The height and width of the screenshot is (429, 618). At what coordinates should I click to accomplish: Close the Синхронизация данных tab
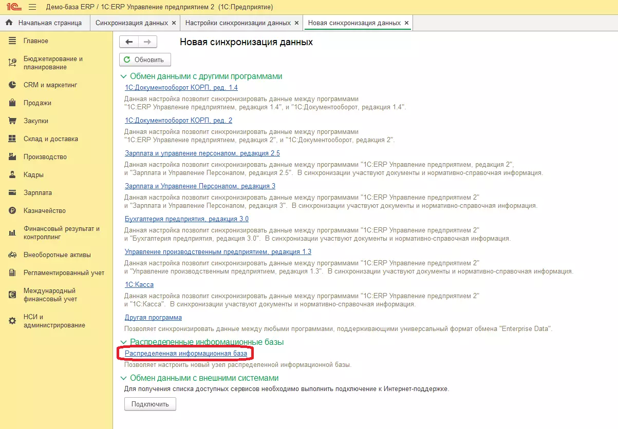click(174, 23)
